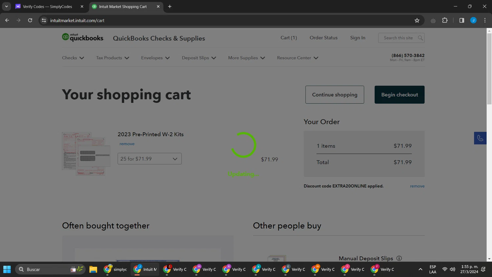Open the Chrome profile J menu
The image size is (492, 277).
(x=473, y=20)
